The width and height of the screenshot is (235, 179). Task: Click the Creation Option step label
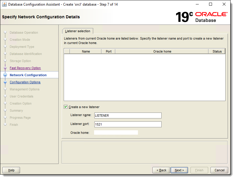coord(21,103)
